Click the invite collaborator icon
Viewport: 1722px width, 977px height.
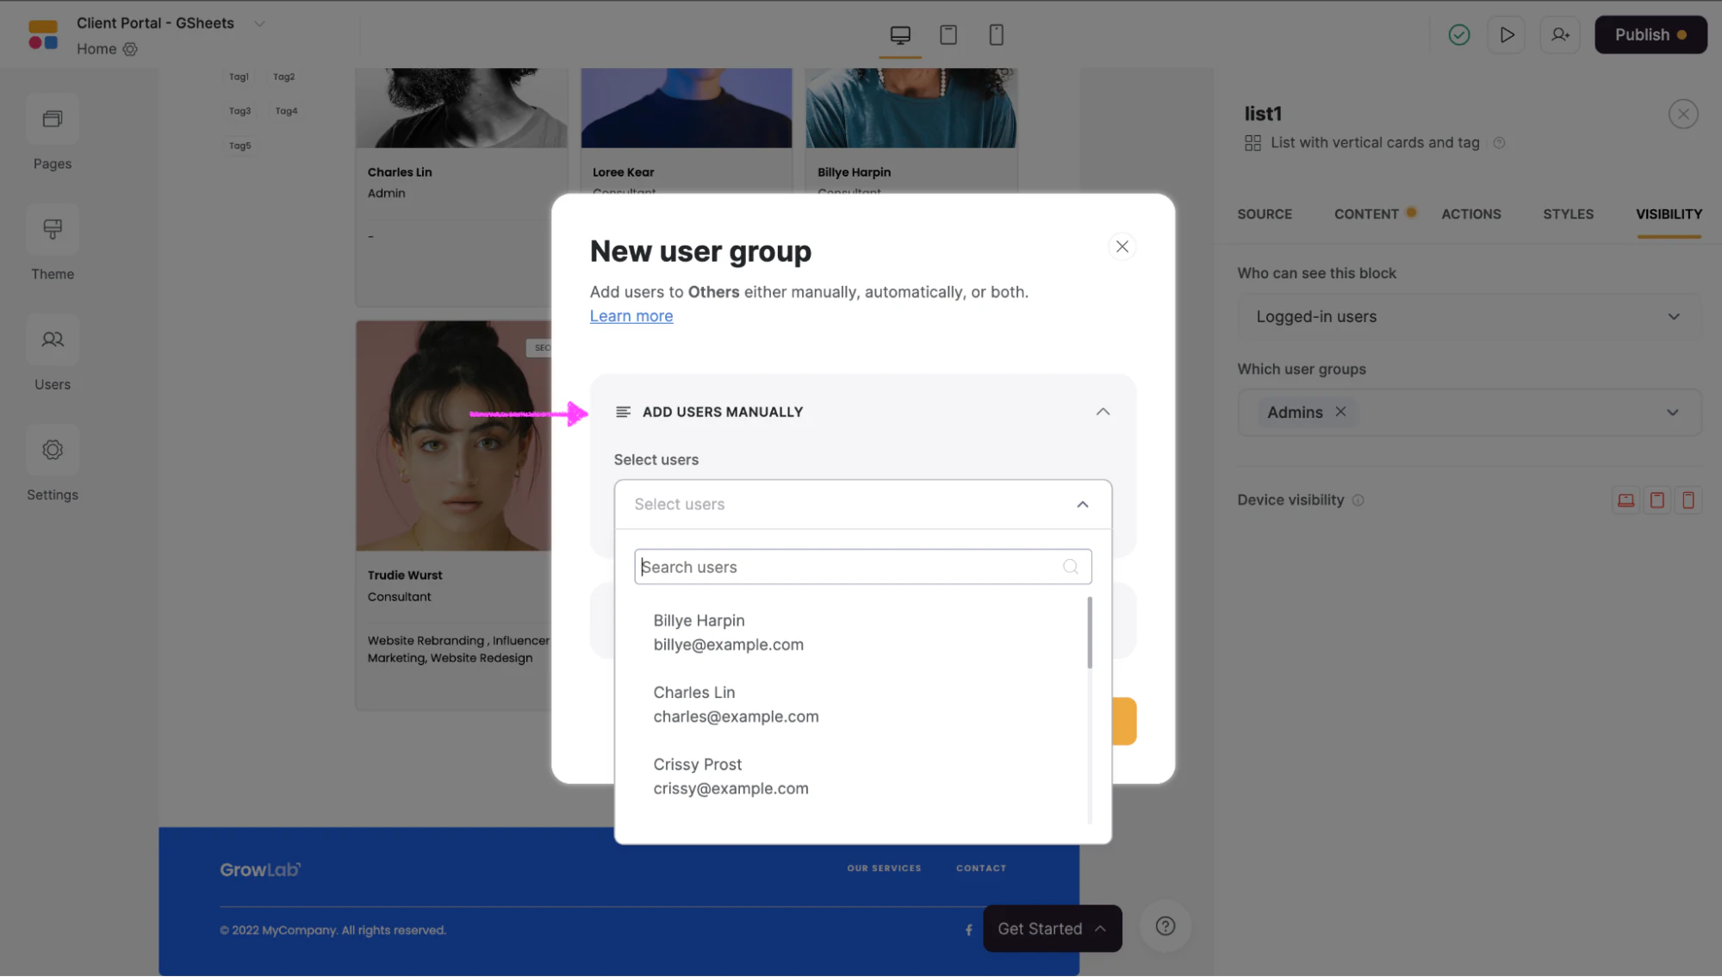tap(1560, 35)
